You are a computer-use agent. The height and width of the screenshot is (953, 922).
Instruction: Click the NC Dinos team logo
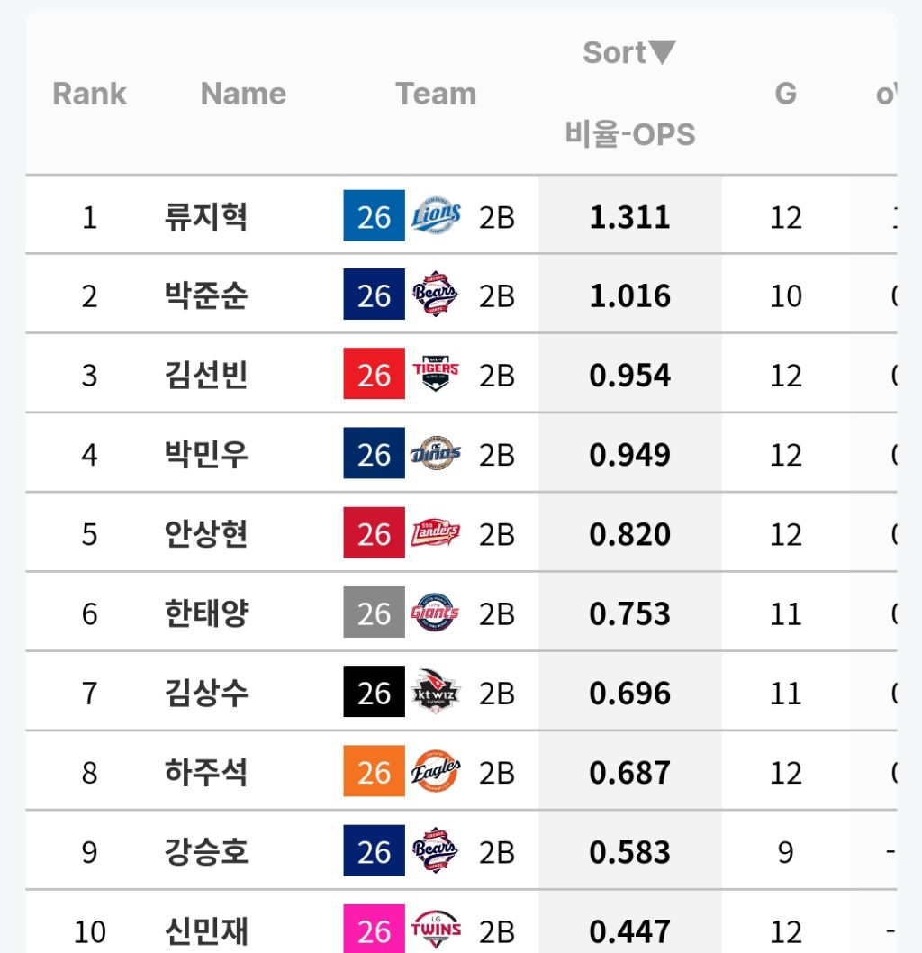pyautogui.click(x=436, y=453)
